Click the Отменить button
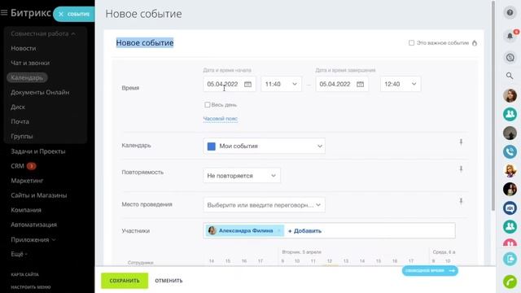Image resolution: width=521 pixels, height=293 pixels. click(169, 281)
